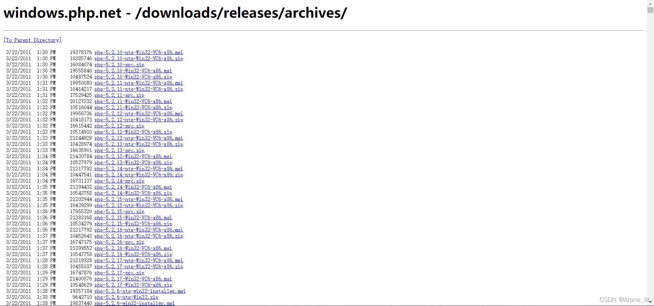Click php-5.2.13-Win32-VC6-x86.msi link

click(x=133, y=156)
